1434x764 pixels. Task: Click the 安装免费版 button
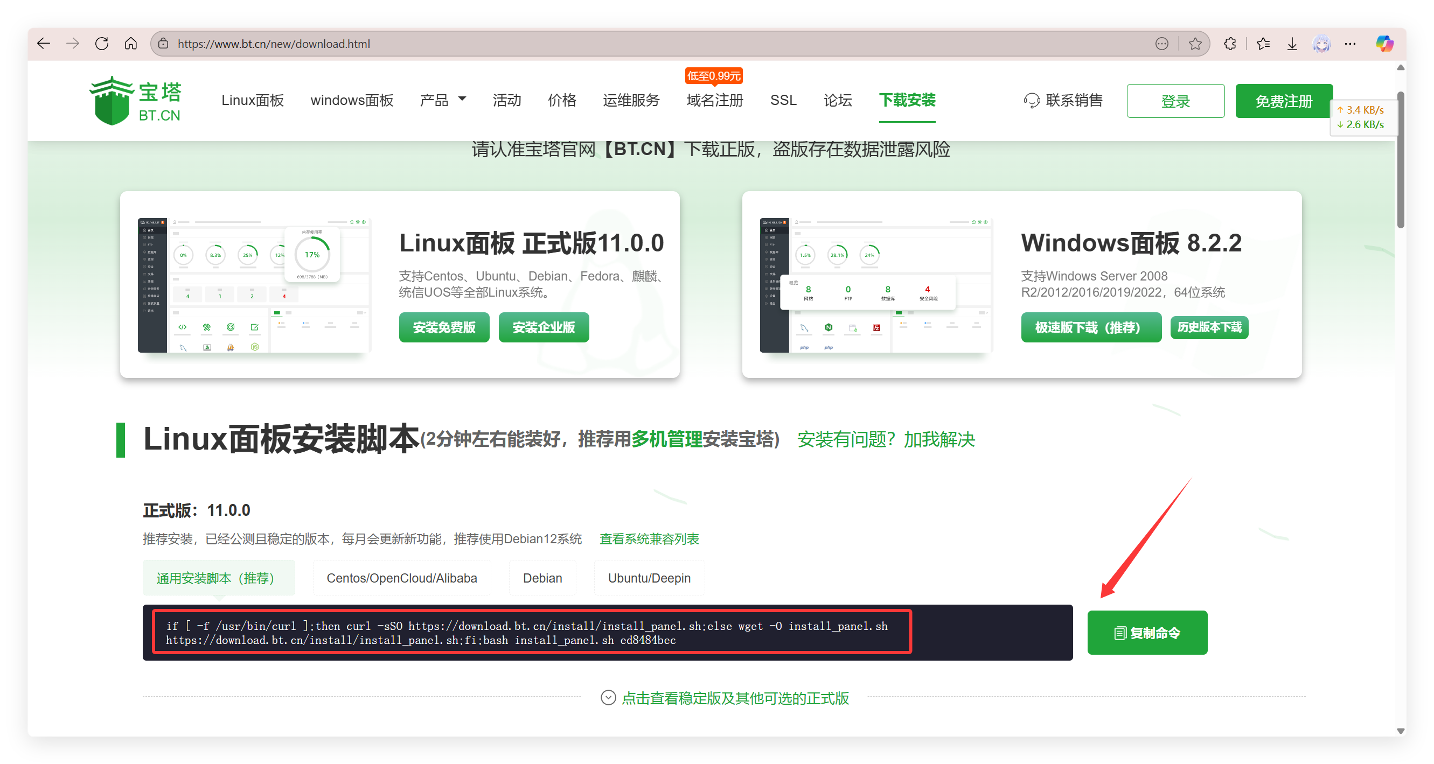pos(444,327)
